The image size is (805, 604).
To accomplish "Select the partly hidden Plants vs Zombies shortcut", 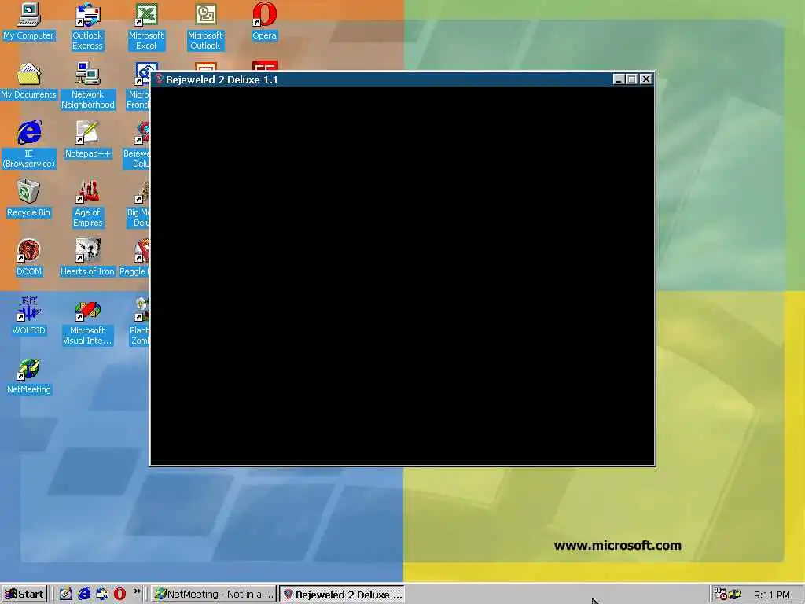I will click(139, 322).
